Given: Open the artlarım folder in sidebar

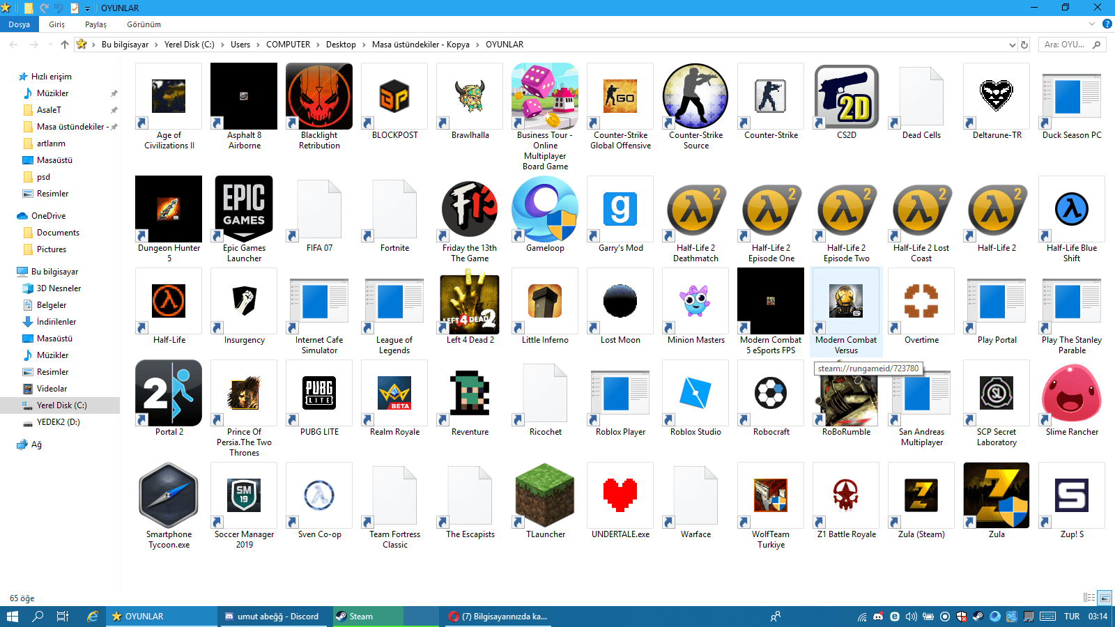Looking at the screenshot, I should click(x=51, y=144).
